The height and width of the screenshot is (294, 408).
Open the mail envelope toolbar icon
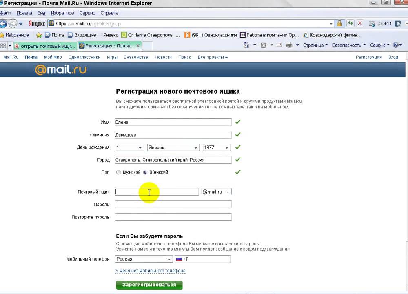[x=372, y=24]
